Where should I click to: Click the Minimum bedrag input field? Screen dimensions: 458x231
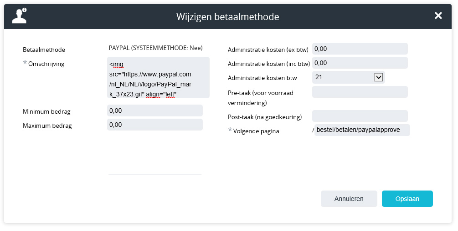coord(155,110)
